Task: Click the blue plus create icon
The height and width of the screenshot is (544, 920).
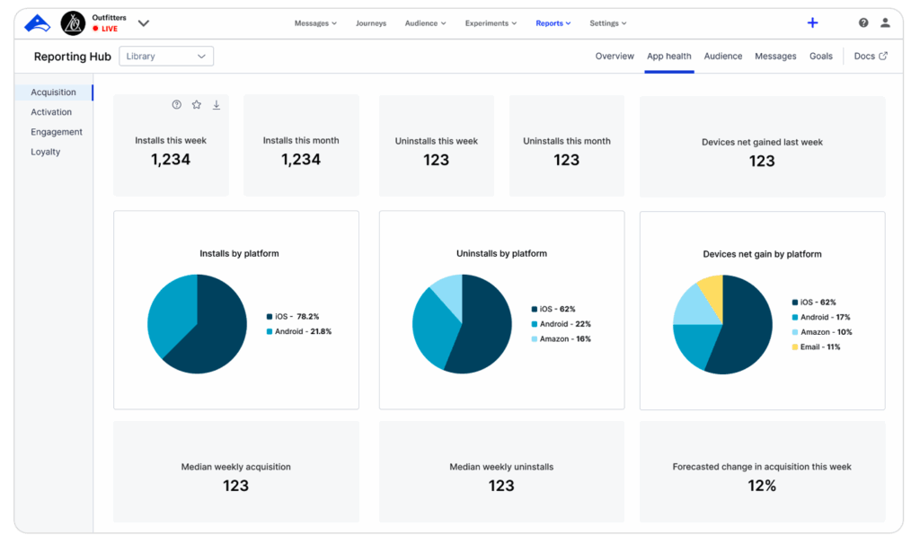Action: 812,23
